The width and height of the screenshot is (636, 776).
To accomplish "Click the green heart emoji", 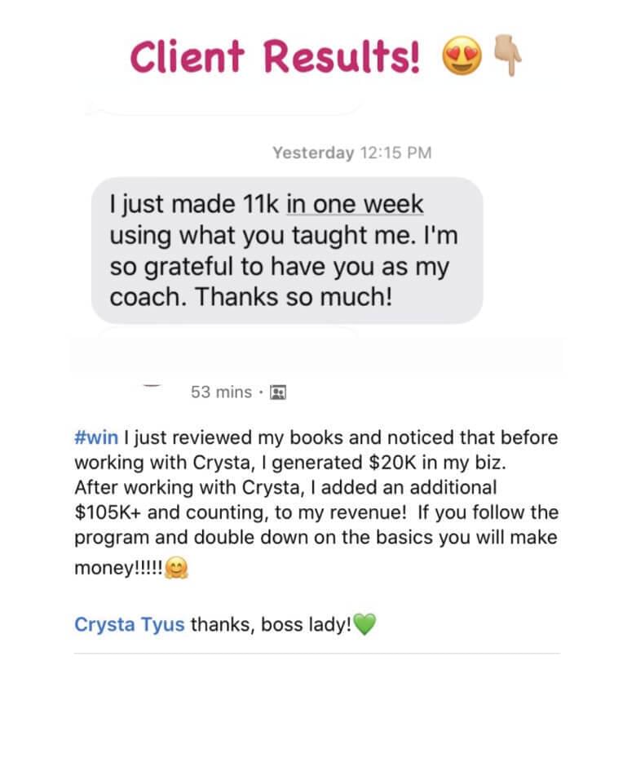I will coord(365,624).
